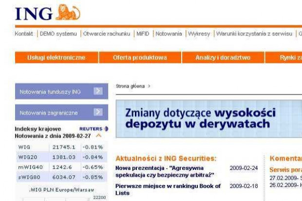Image resolution: width=302 pixels, height=201 pixels.
Task: Click sWIG80 change -0.85%
Action: (x=93, y=177)
